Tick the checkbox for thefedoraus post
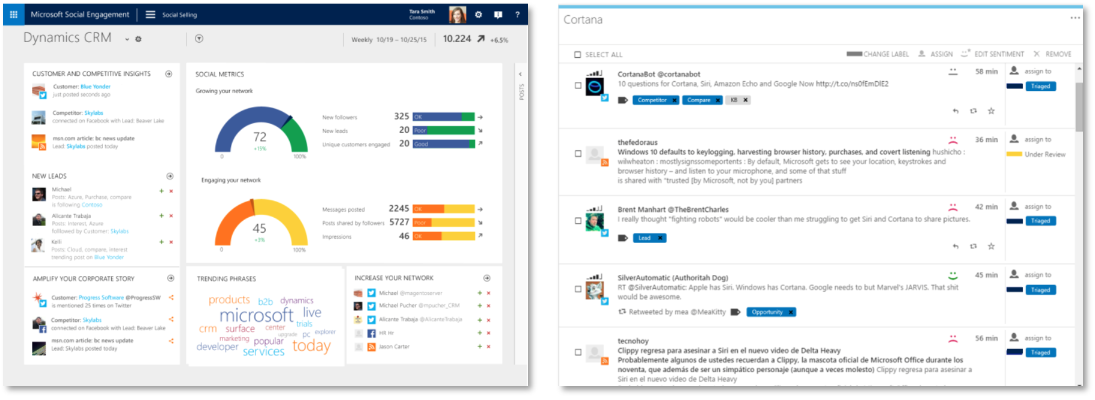Viewport: 1095px width, 400px height. point(578,153)
